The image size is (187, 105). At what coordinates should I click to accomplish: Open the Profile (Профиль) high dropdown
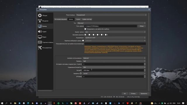114,61
